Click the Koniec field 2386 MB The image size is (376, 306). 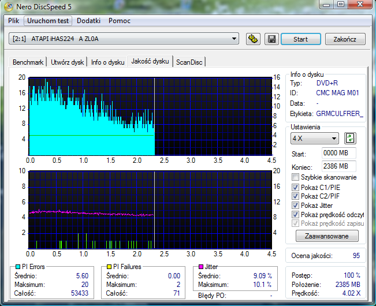tap(338, 166)
